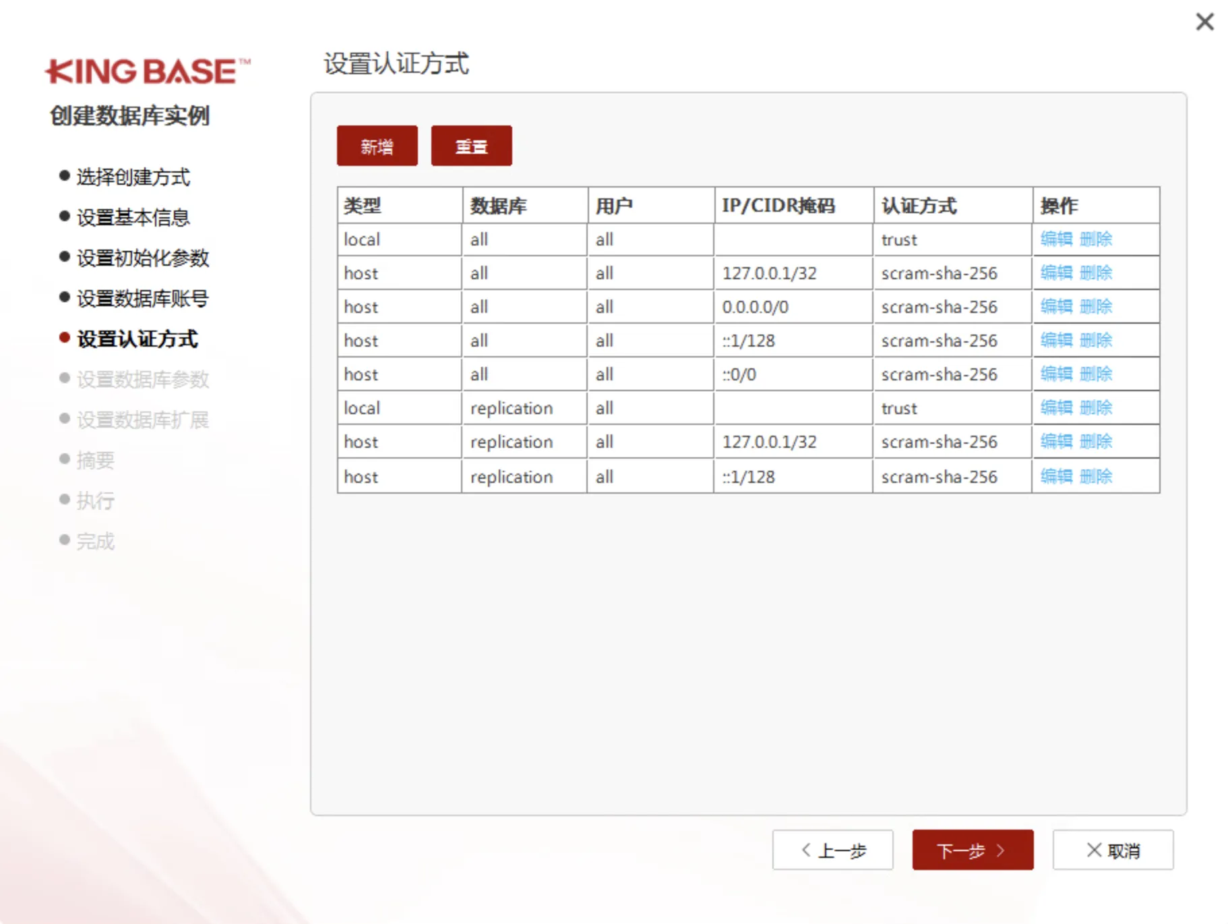Delete the 0.0.0.0/0 host rule
Screen dimensions: 1228x924
click(1097, 307)
